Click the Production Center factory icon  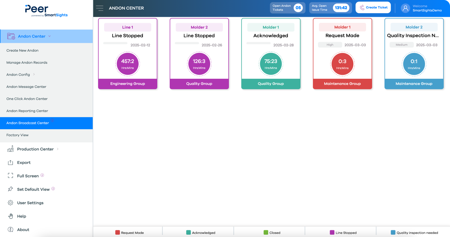pyautogui.click(x=10, y=149)
